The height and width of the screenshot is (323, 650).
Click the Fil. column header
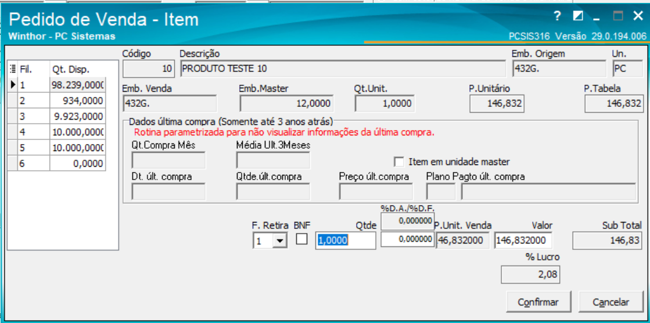(x=33, y=69)
